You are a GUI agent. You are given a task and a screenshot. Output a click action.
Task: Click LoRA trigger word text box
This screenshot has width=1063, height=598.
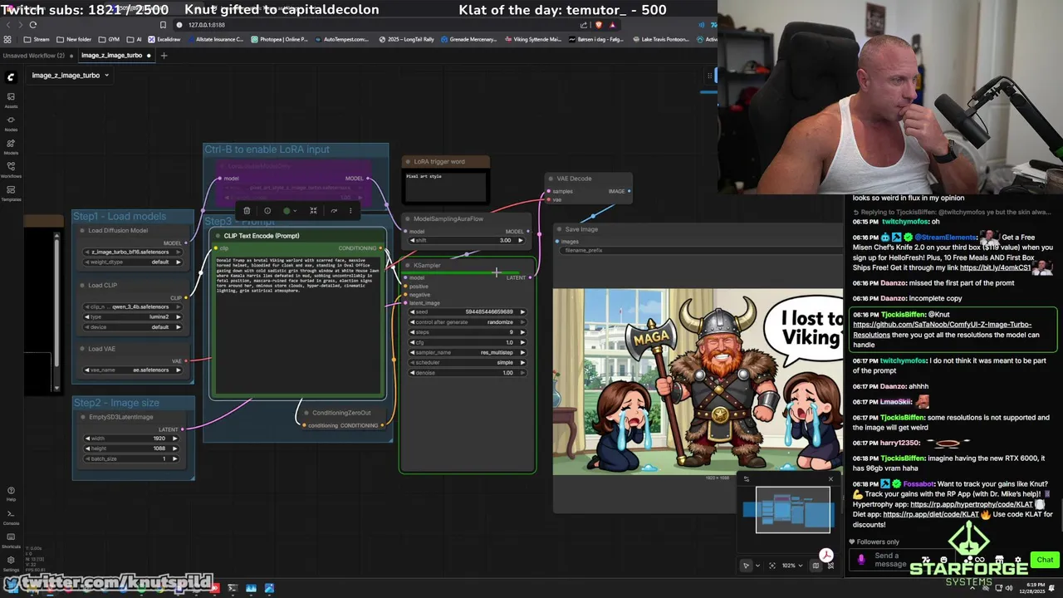click(445, 186)
